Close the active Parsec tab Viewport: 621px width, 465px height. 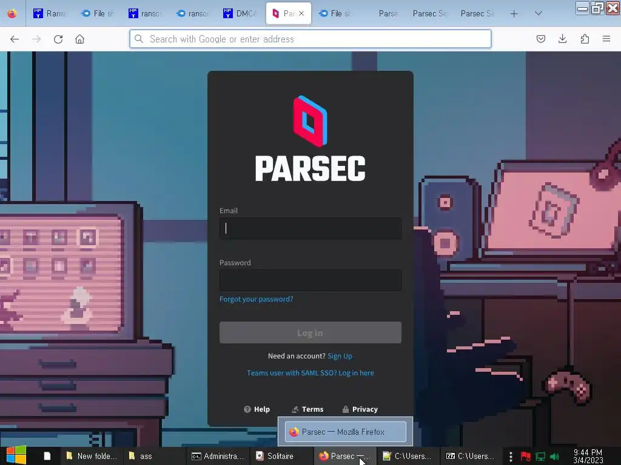[301, 13]
